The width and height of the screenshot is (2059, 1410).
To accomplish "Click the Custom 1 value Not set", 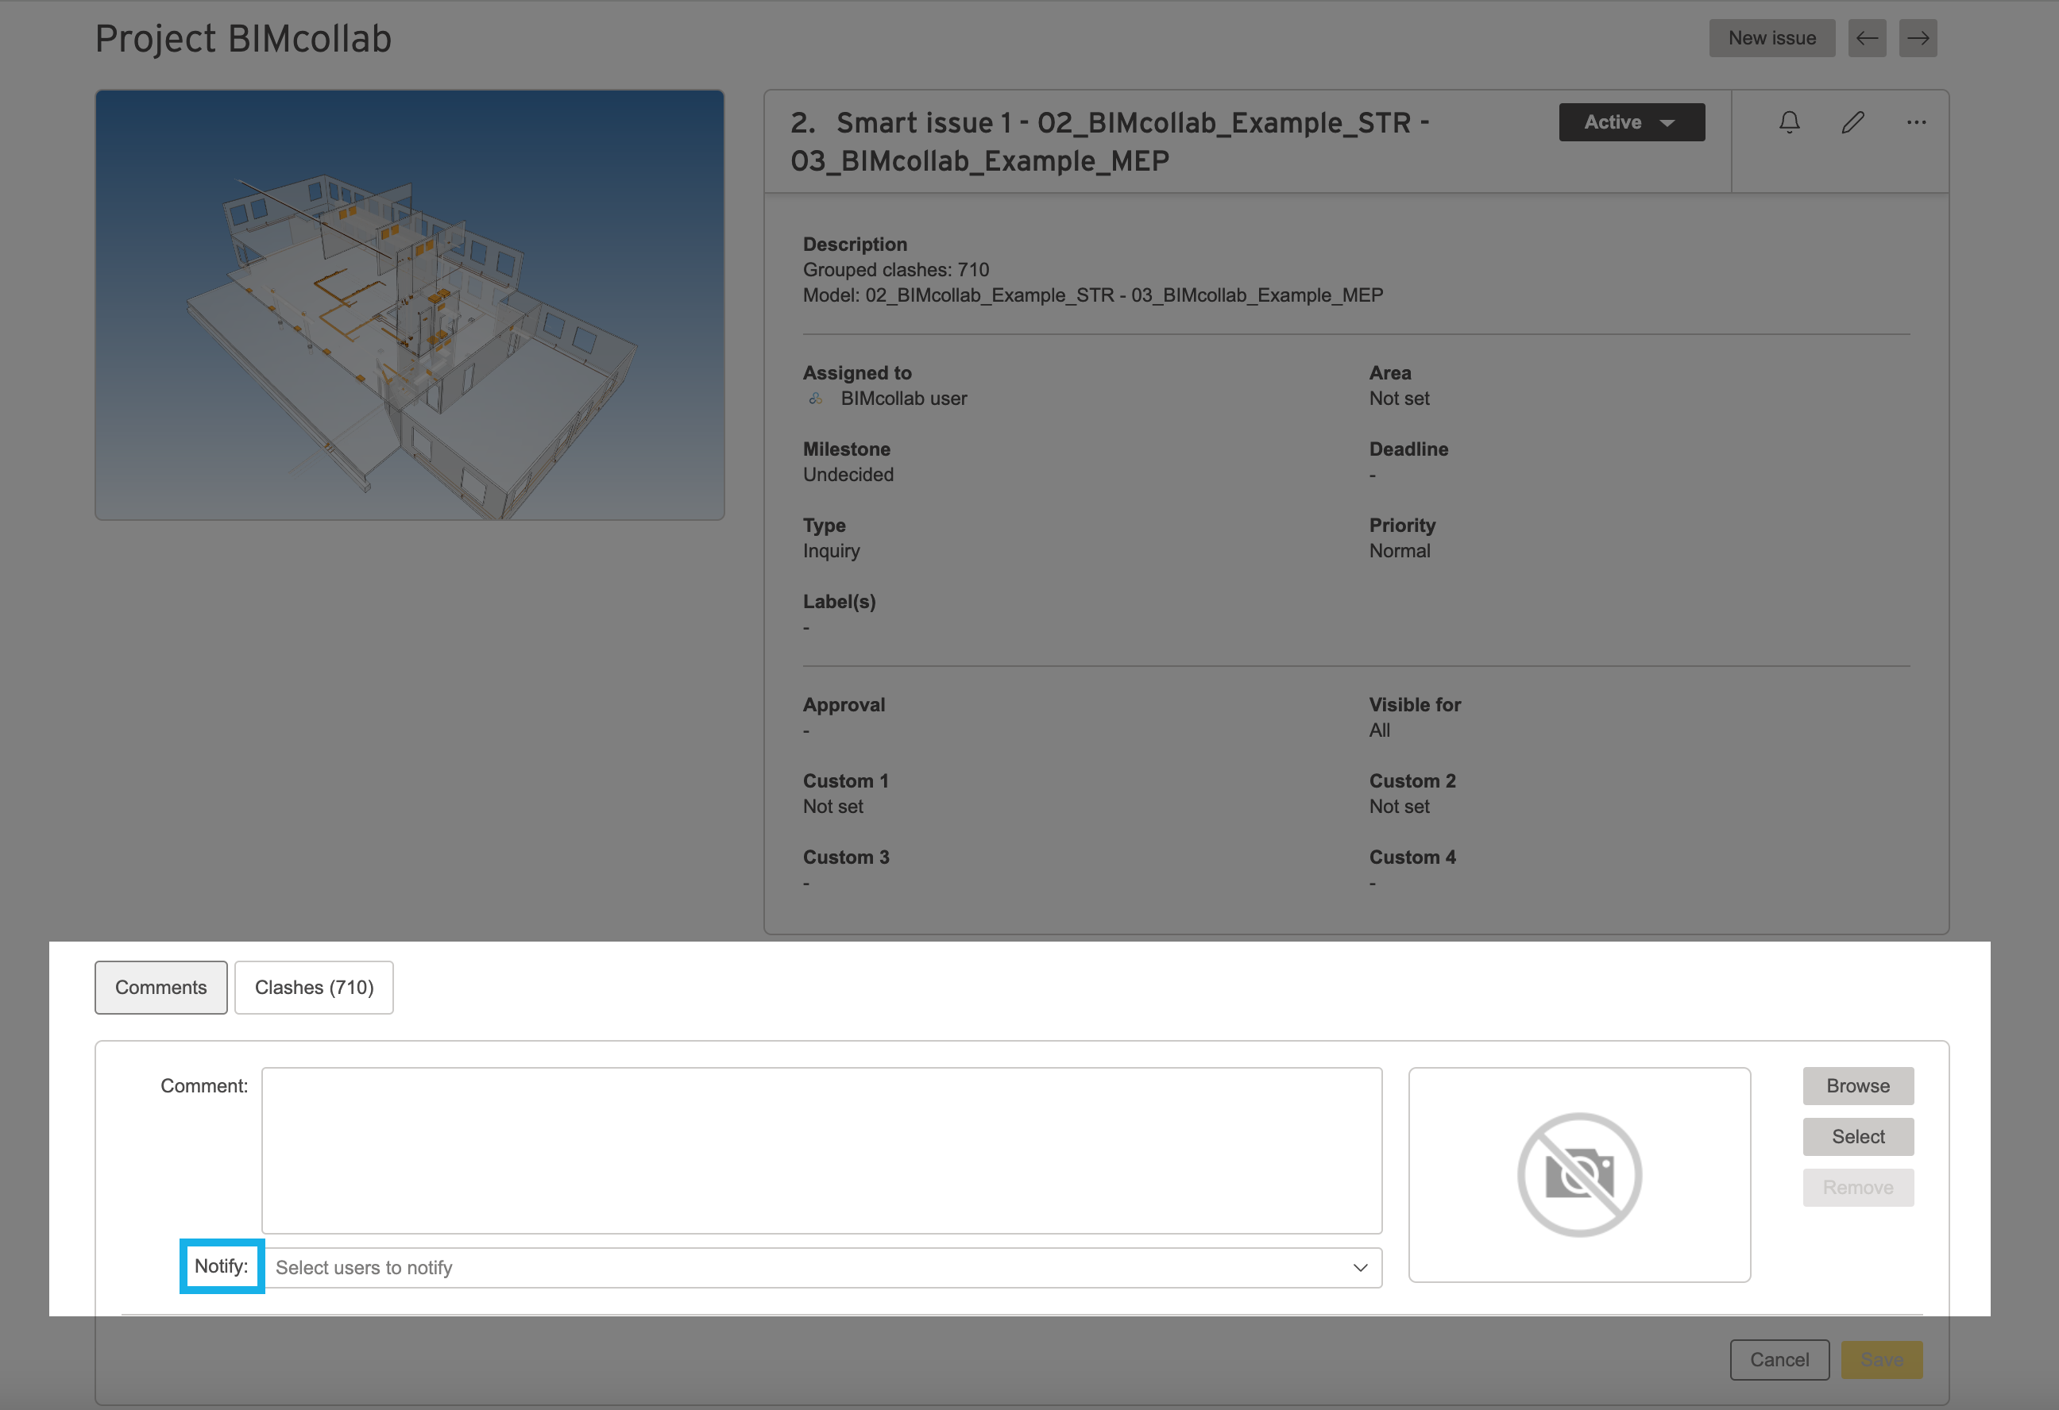I will pyautogui.click(x=832, y=807).
